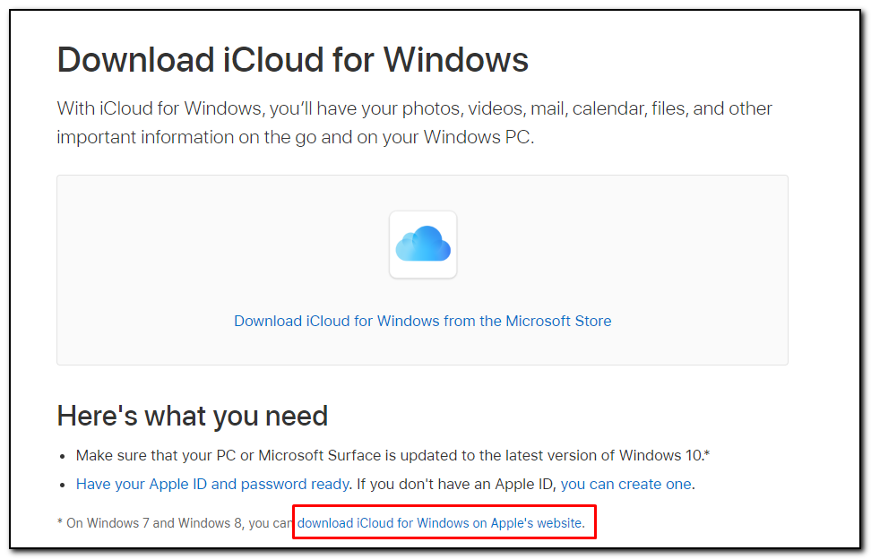
Task: Open 'Download iCloud for Windows from the Microsoft Store'
Action: pos(422,321)
